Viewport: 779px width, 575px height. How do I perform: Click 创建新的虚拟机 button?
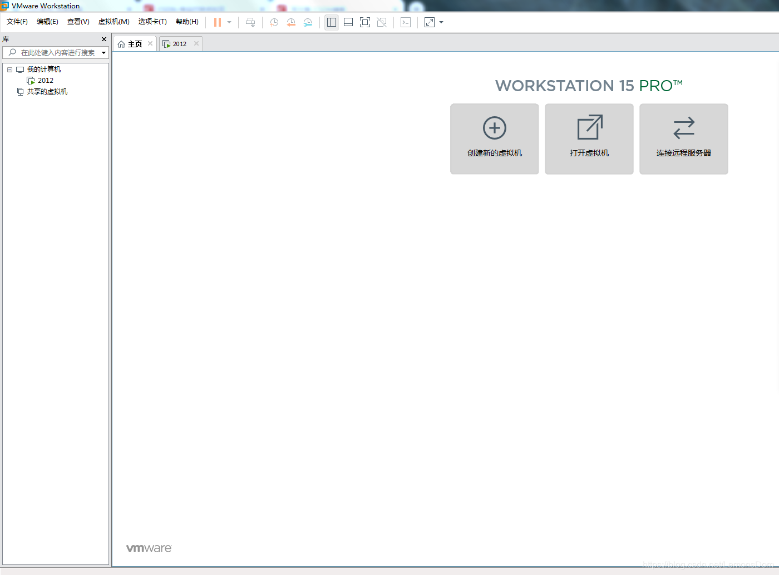click(495, 139)
